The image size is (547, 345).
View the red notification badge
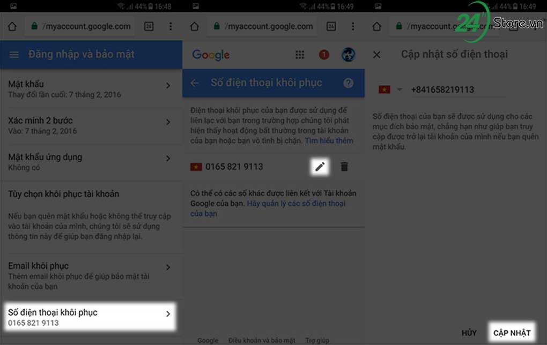click(324, 55)
